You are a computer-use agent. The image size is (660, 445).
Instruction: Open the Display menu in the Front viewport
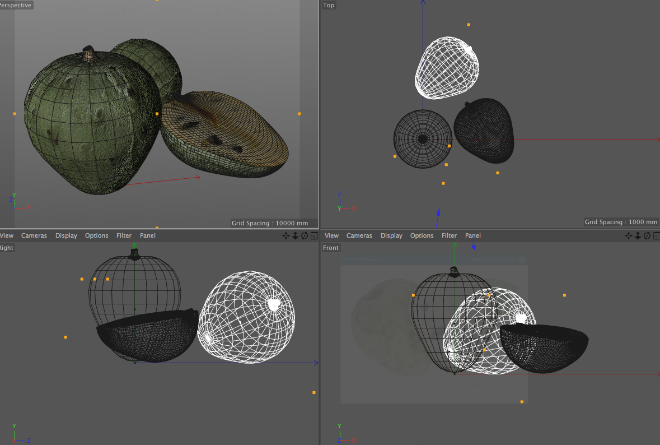click(391, 236)
